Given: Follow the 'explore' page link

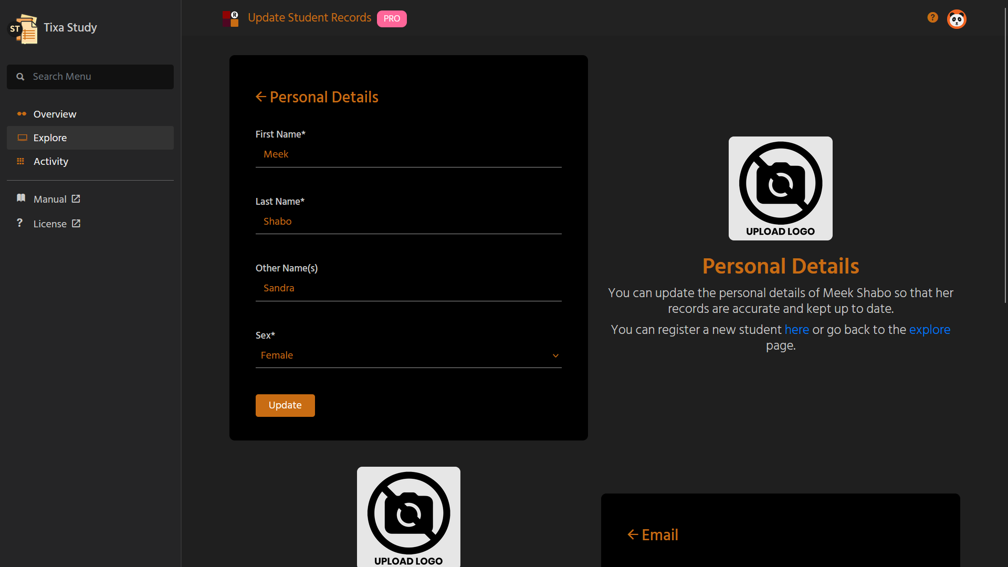Looking at the screenshot, I should point(929,330).
